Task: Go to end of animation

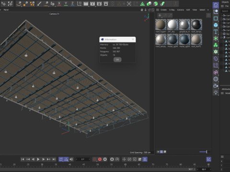Action: point(54,159)
